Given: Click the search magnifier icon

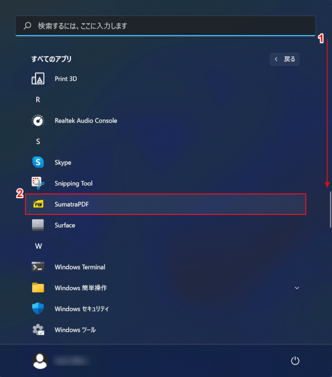Looking at the screenshot, I should click(x=27, y=25).
